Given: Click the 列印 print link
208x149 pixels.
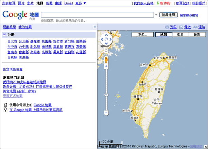Looking at the screenshot, I should (x=173, y=27).
